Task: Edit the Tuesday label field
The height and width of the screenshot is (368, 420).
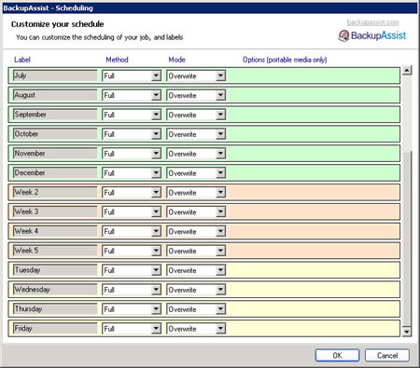Action: (55, 270)
